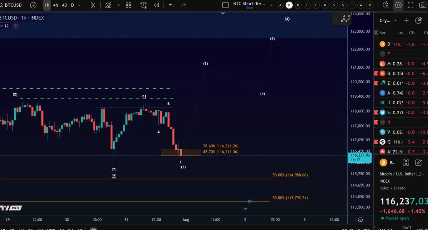Add symbol to watchlist plus icon
The image size is (428, 230).
coord(406,20)
